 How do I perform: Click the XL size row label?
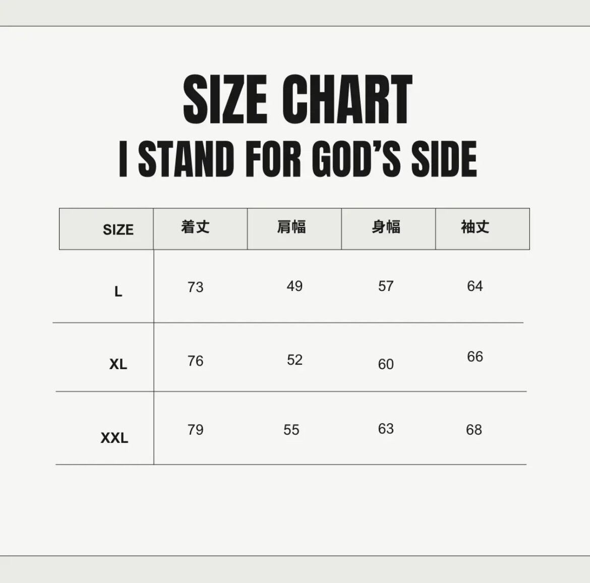pos(118,364)
